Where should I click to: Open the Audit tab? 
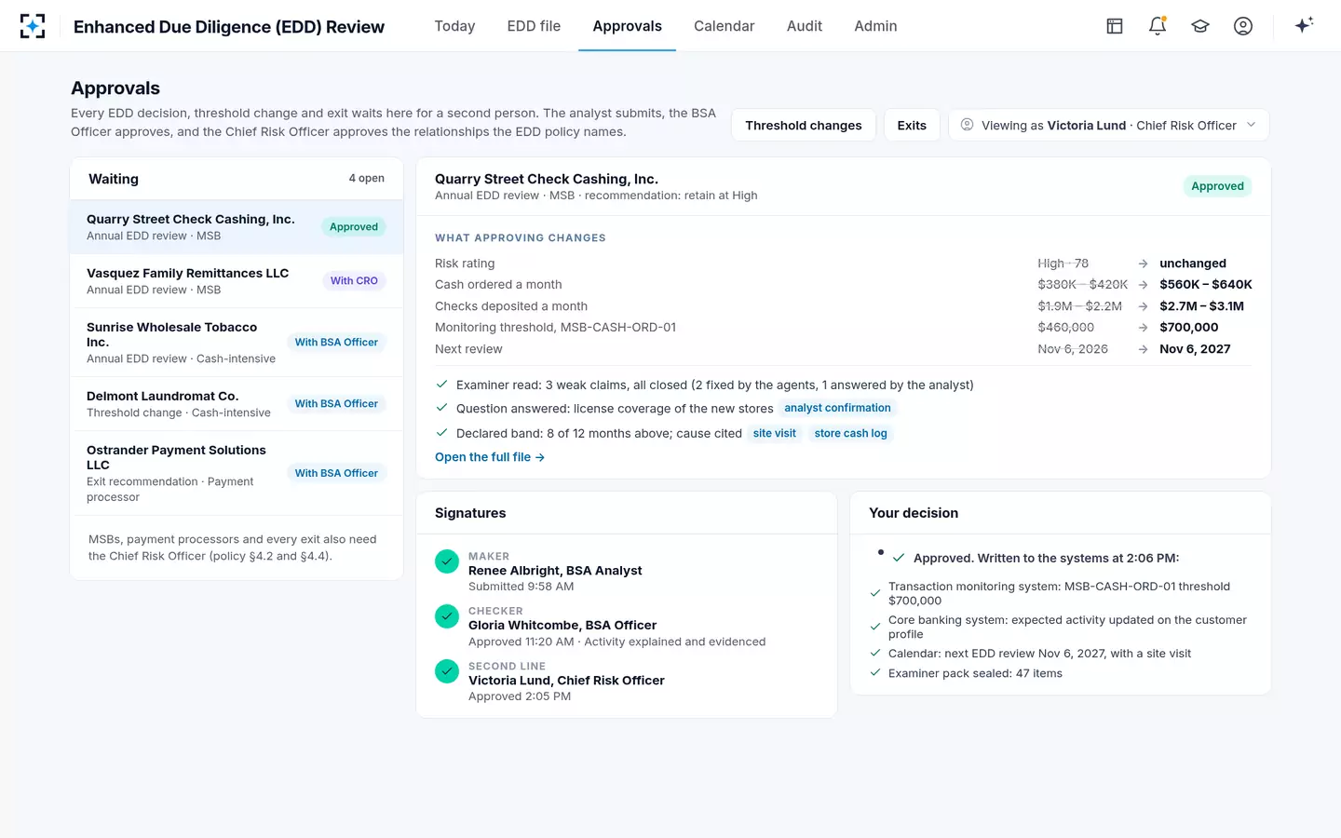coord(804,26)
